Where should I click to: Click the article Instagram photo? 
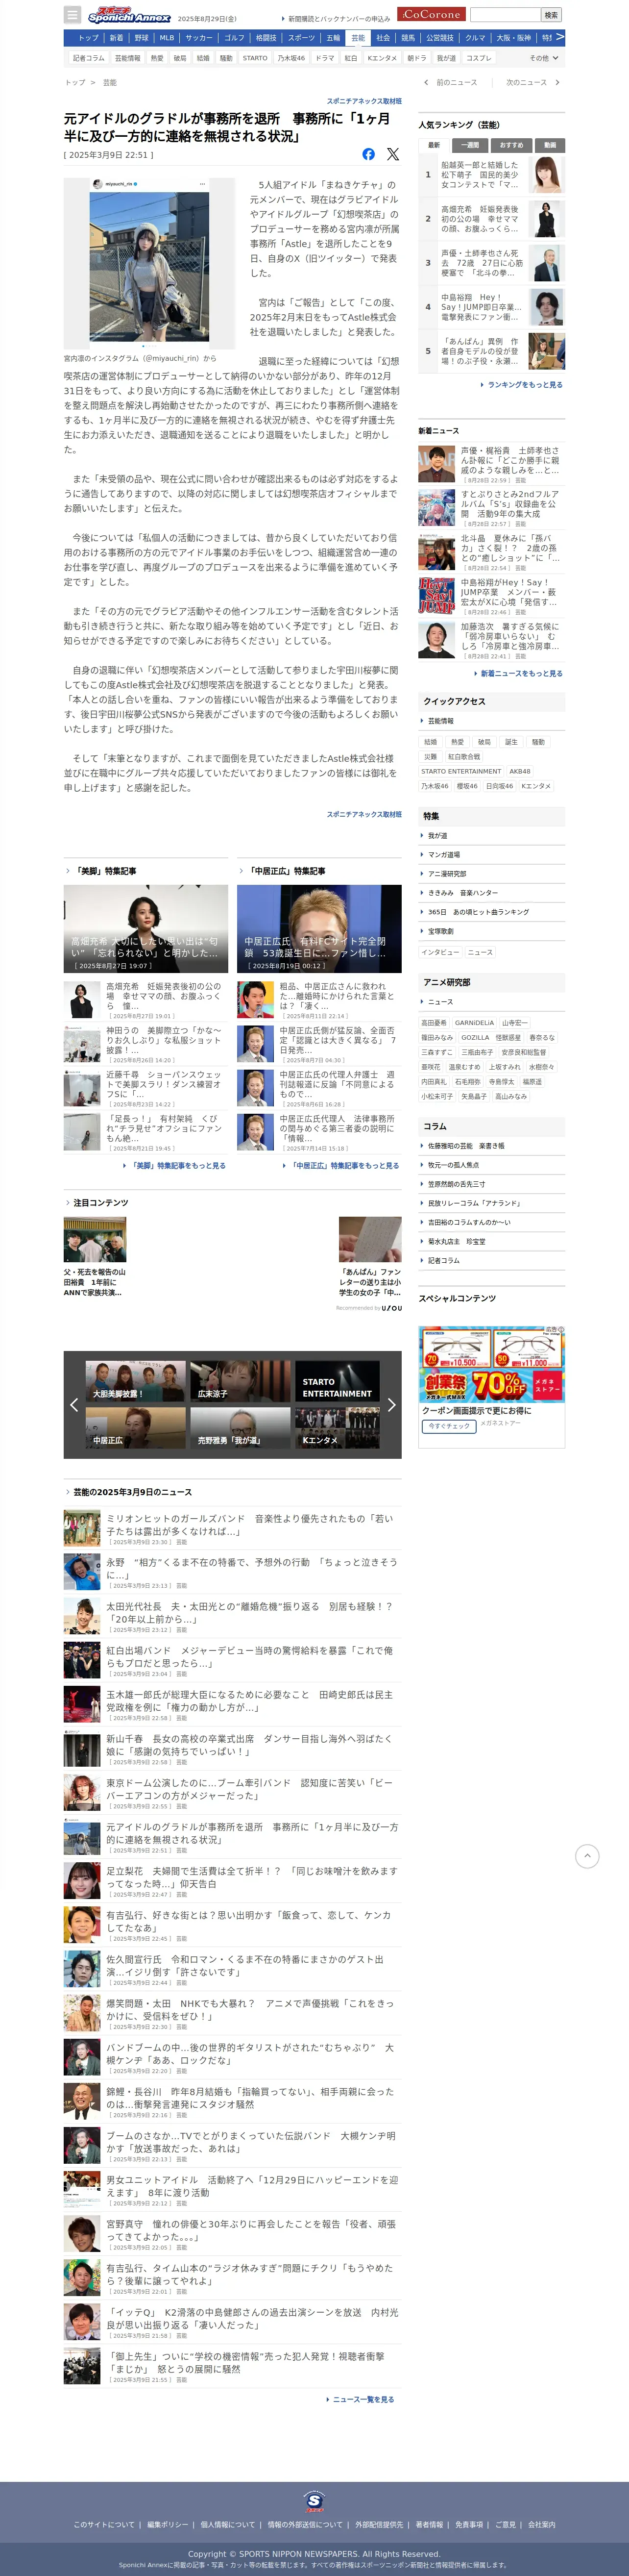pos(149,264)
